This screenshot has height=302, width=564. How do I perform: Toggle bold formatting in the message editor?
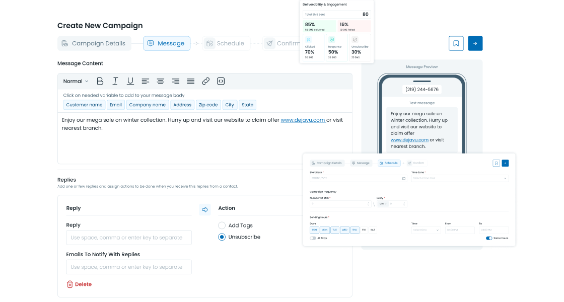(x=100, y=81)
